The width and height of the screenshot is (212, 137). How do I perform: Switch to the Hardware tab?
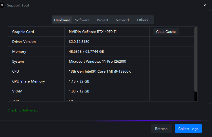62,20
